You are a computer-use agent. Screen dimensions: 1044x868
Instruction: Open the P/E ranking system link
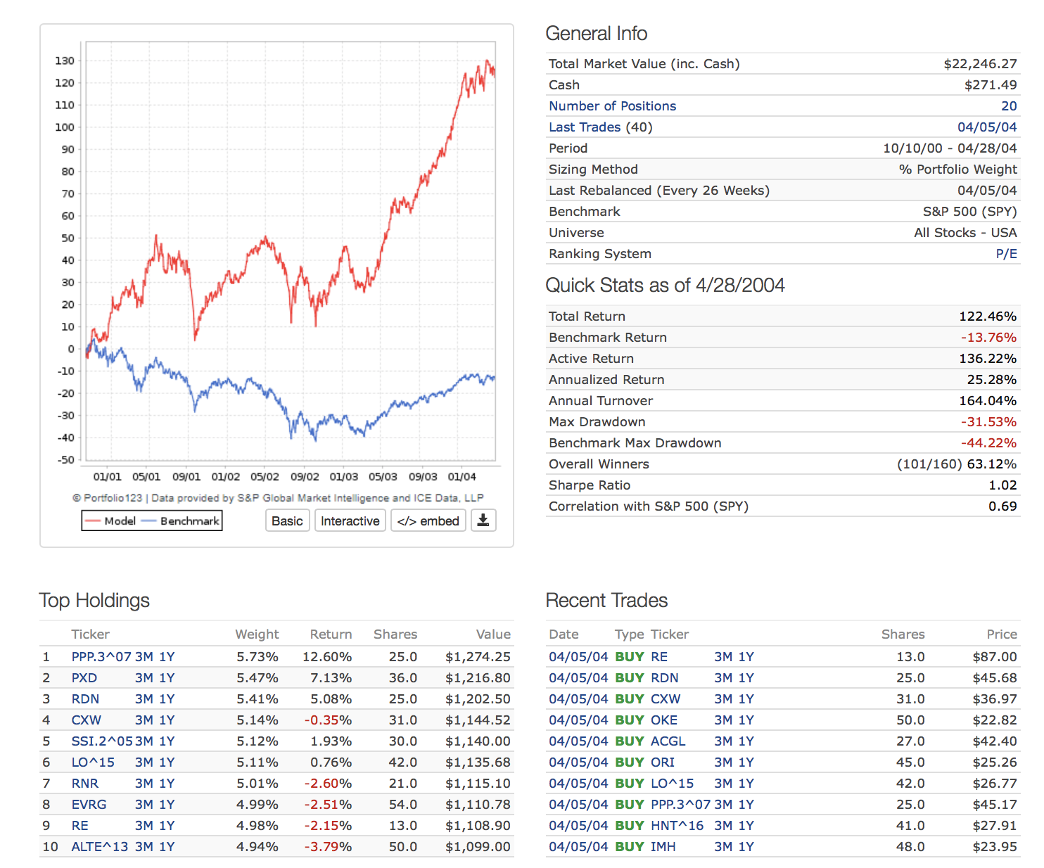(x=1006, y=254)
